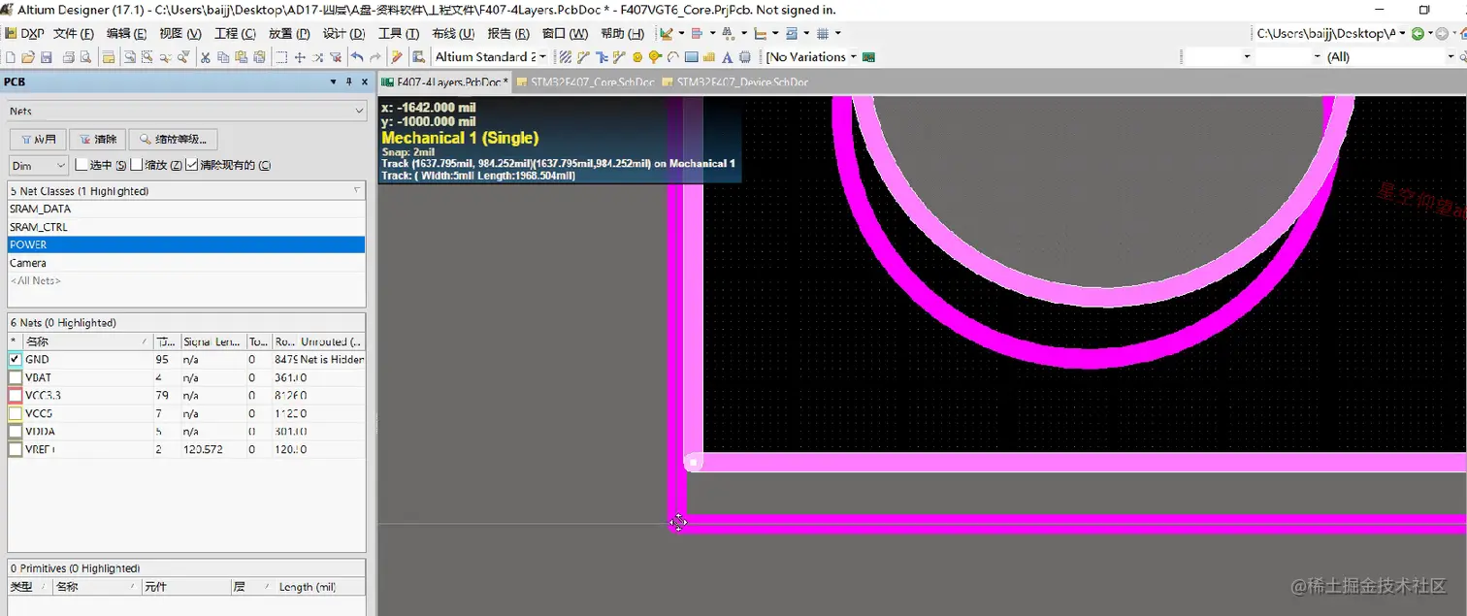The image size is (1467, 616).
Task: Check the VCC5 net checkbox
Action: click(x=15, y=413)
